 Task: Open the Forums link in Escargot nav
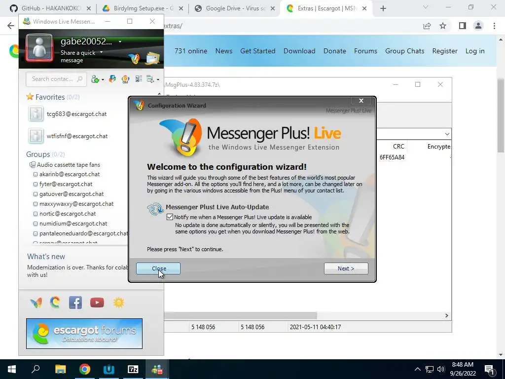[365, 51]
